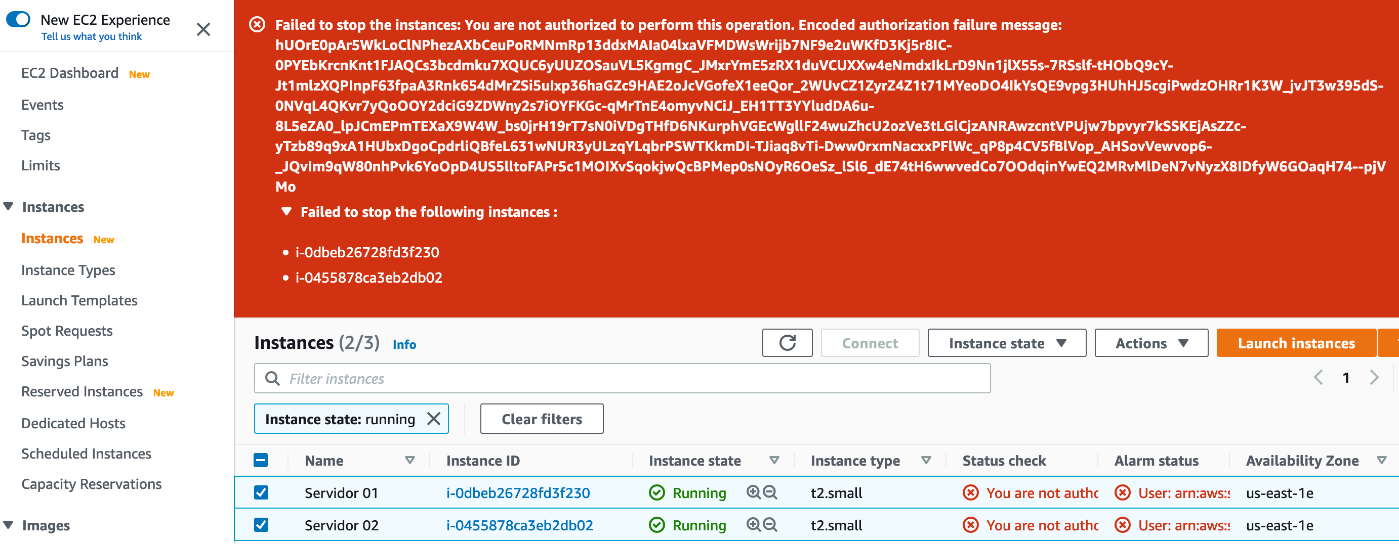Image resolution: width=1399 pixels, height=544 pixels.
Task: Toggle the select-all instances checkbox
Action: [x=261, y=461]
